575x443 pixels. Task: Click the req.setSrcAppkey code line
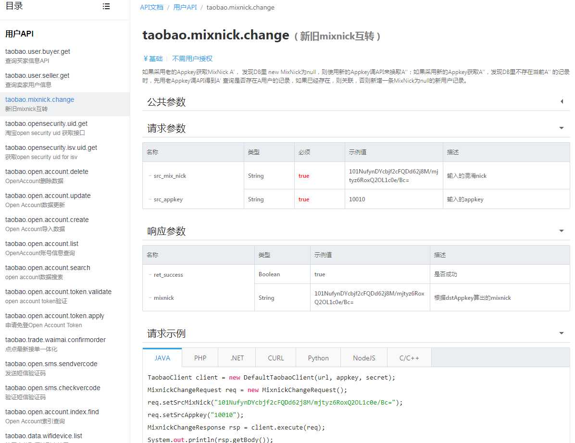[196, 415]
